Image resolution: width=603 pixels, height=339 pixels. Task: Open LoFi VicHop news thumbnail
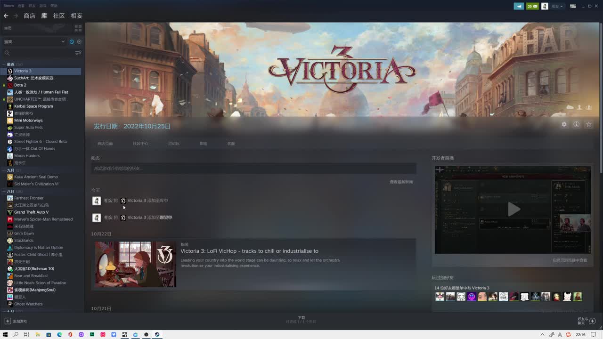tap(136, 264)
